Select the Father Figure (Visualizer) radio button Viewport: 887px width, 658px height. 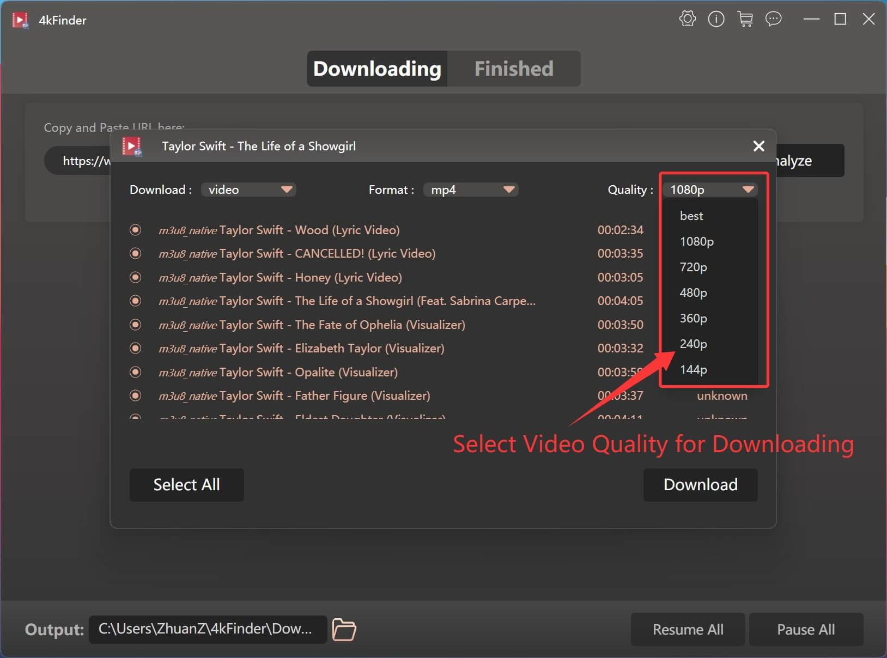(135, 395)
